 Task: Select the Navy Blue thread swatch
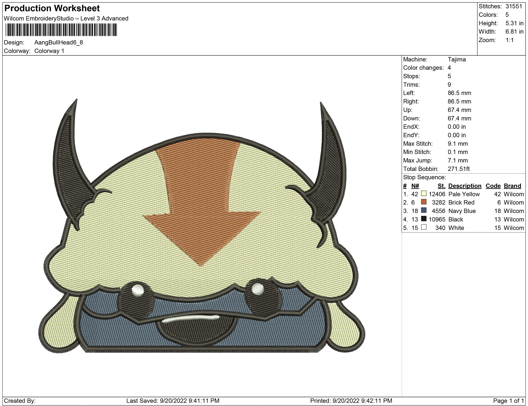pyautogui.click(x=424, y=210)
